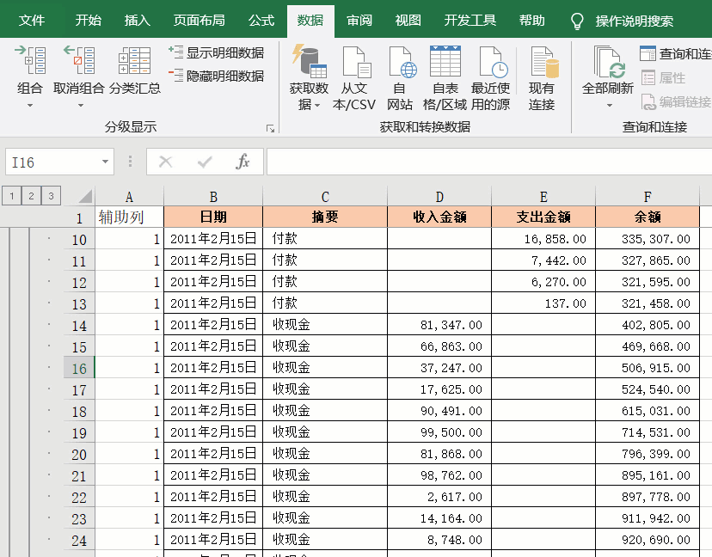This screenshot has width=712, height=557.
Task: Click 全部刷新 (Refresh All) icon
Action: coord(610,62)
